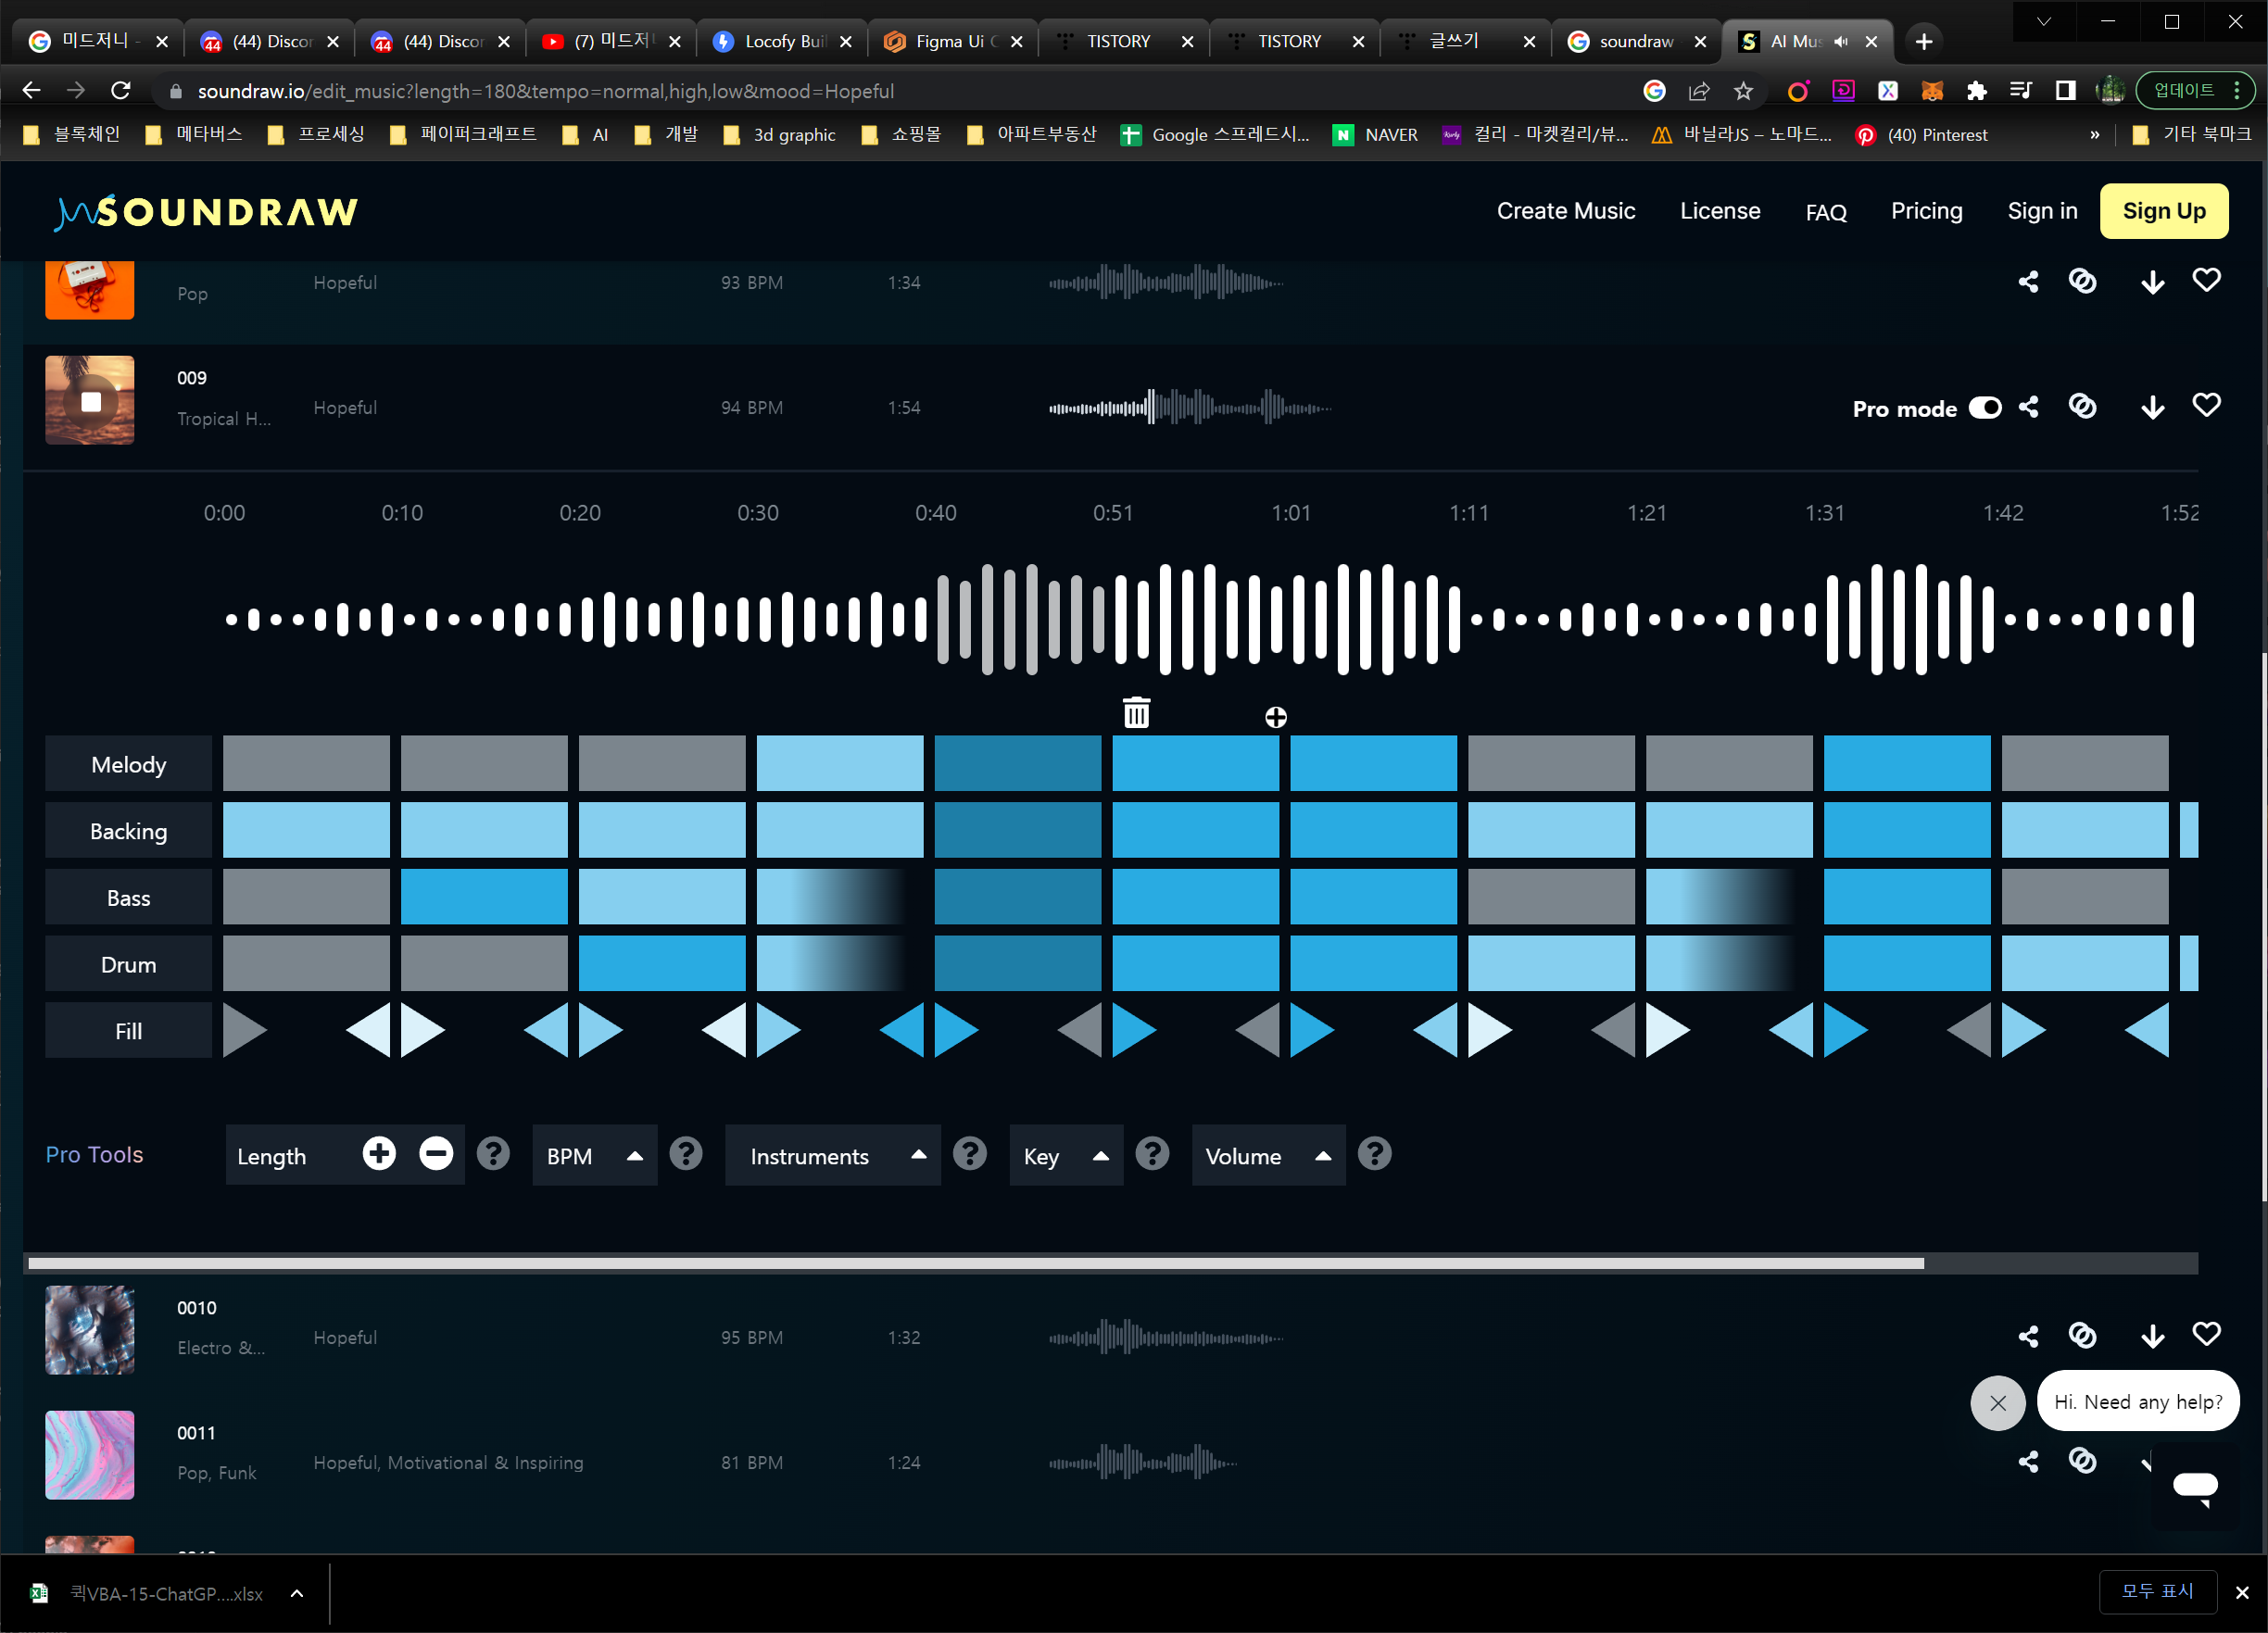Click the yellow Sign Up button
The width and height of the screenshot is (2268, 1633).
(2163, 211)
